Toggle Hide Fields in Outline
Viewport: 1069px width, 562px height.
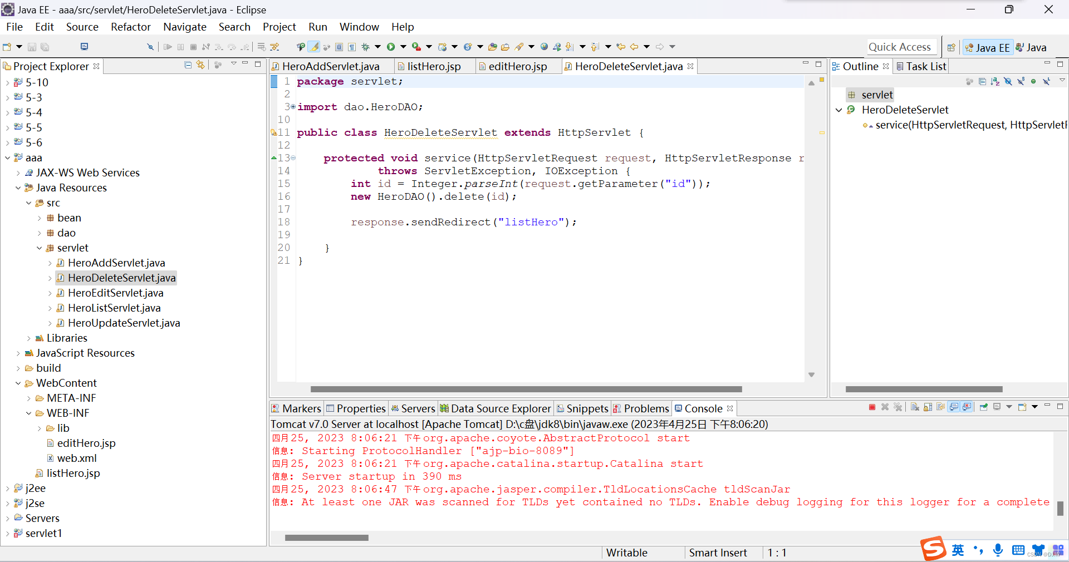pyautogui.click(x=1008, y=82)
